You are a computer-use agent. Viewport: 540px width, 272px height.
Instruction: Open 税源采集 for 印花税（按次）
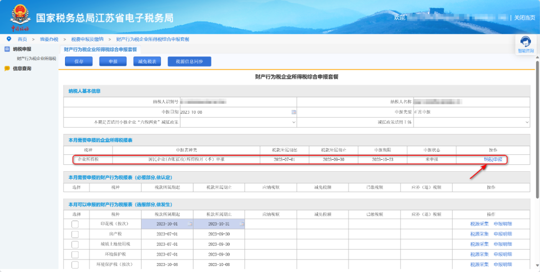pyautogui.click(x=479, y=224)
